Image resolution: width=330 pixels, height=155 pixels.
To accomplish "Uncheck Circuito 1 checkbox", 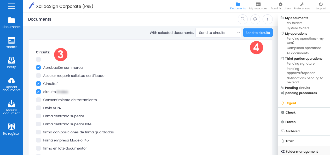I will 38,84.
